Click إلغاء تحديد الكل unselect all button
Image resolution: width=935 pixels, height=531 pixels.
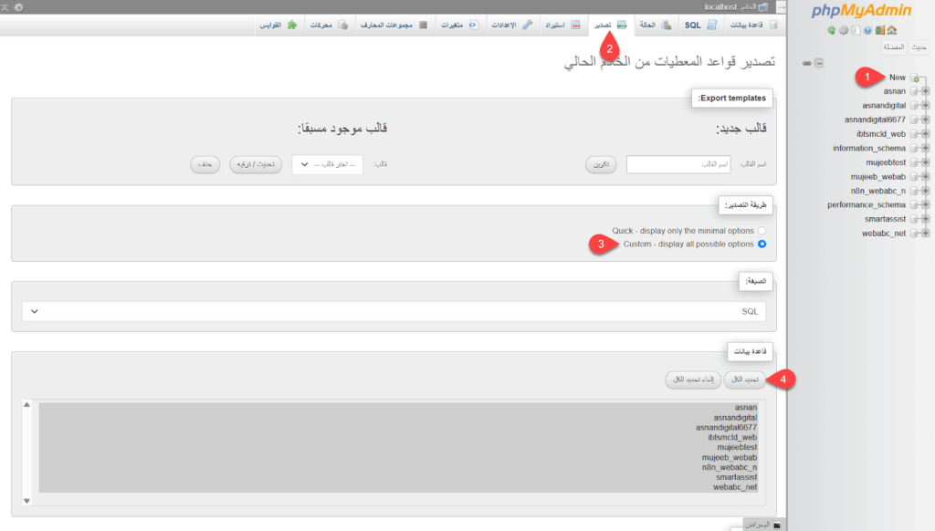pos(693,380)
